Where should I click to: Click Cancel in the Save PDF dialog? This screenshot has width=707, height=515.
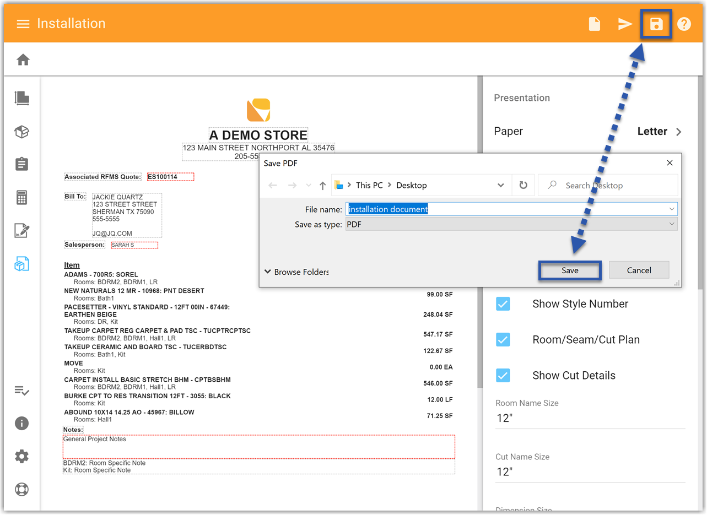tap(639, 270)
